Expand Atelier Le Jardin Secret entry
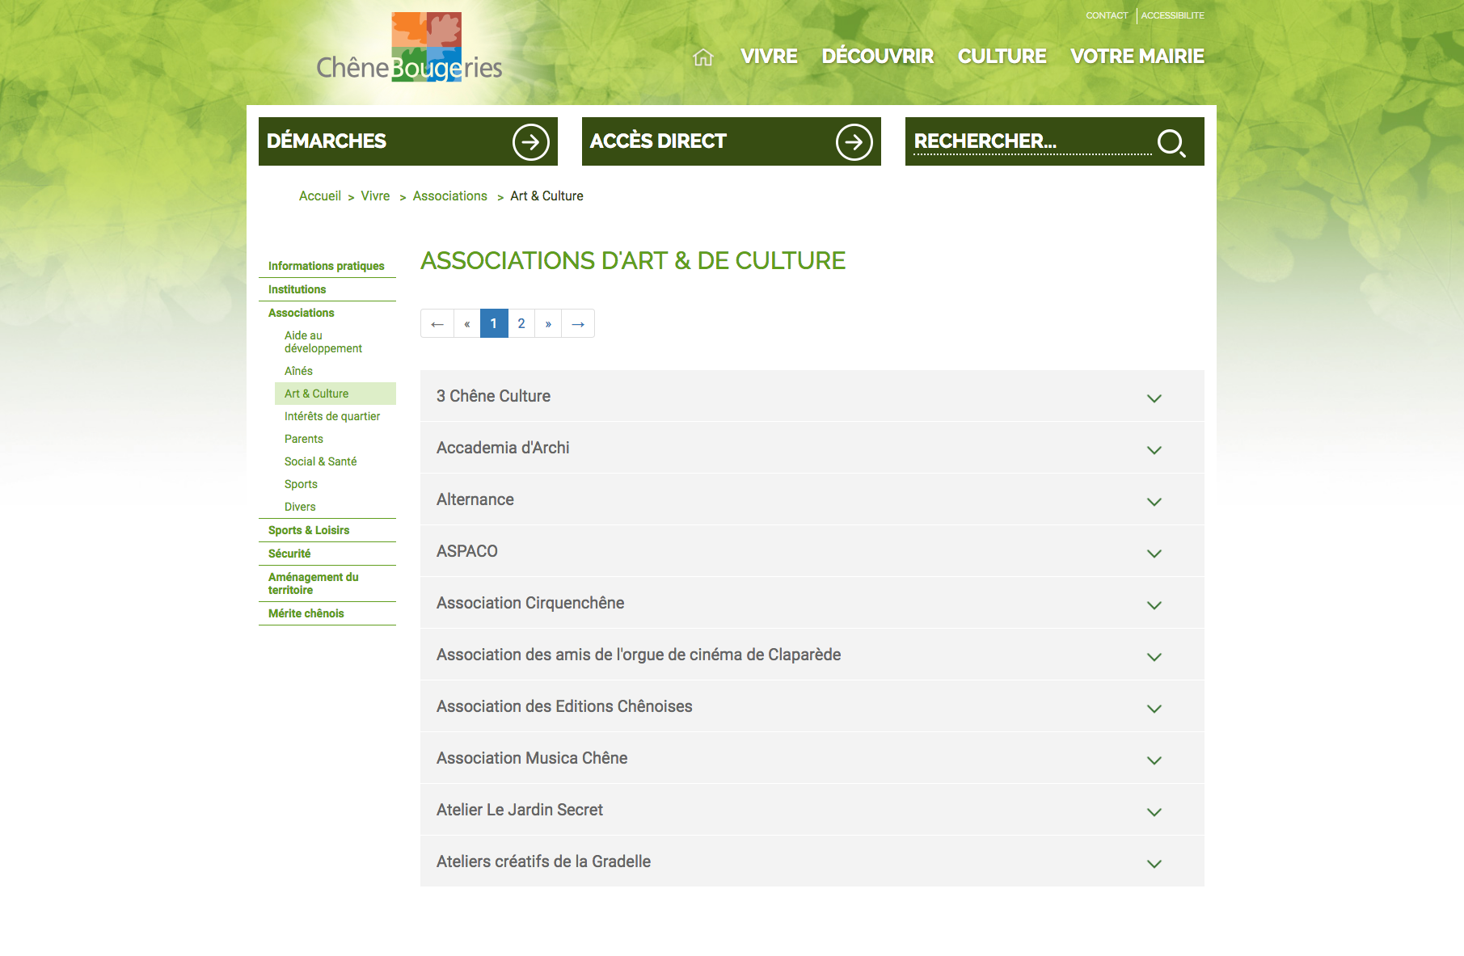 click(x=812, y=810)
